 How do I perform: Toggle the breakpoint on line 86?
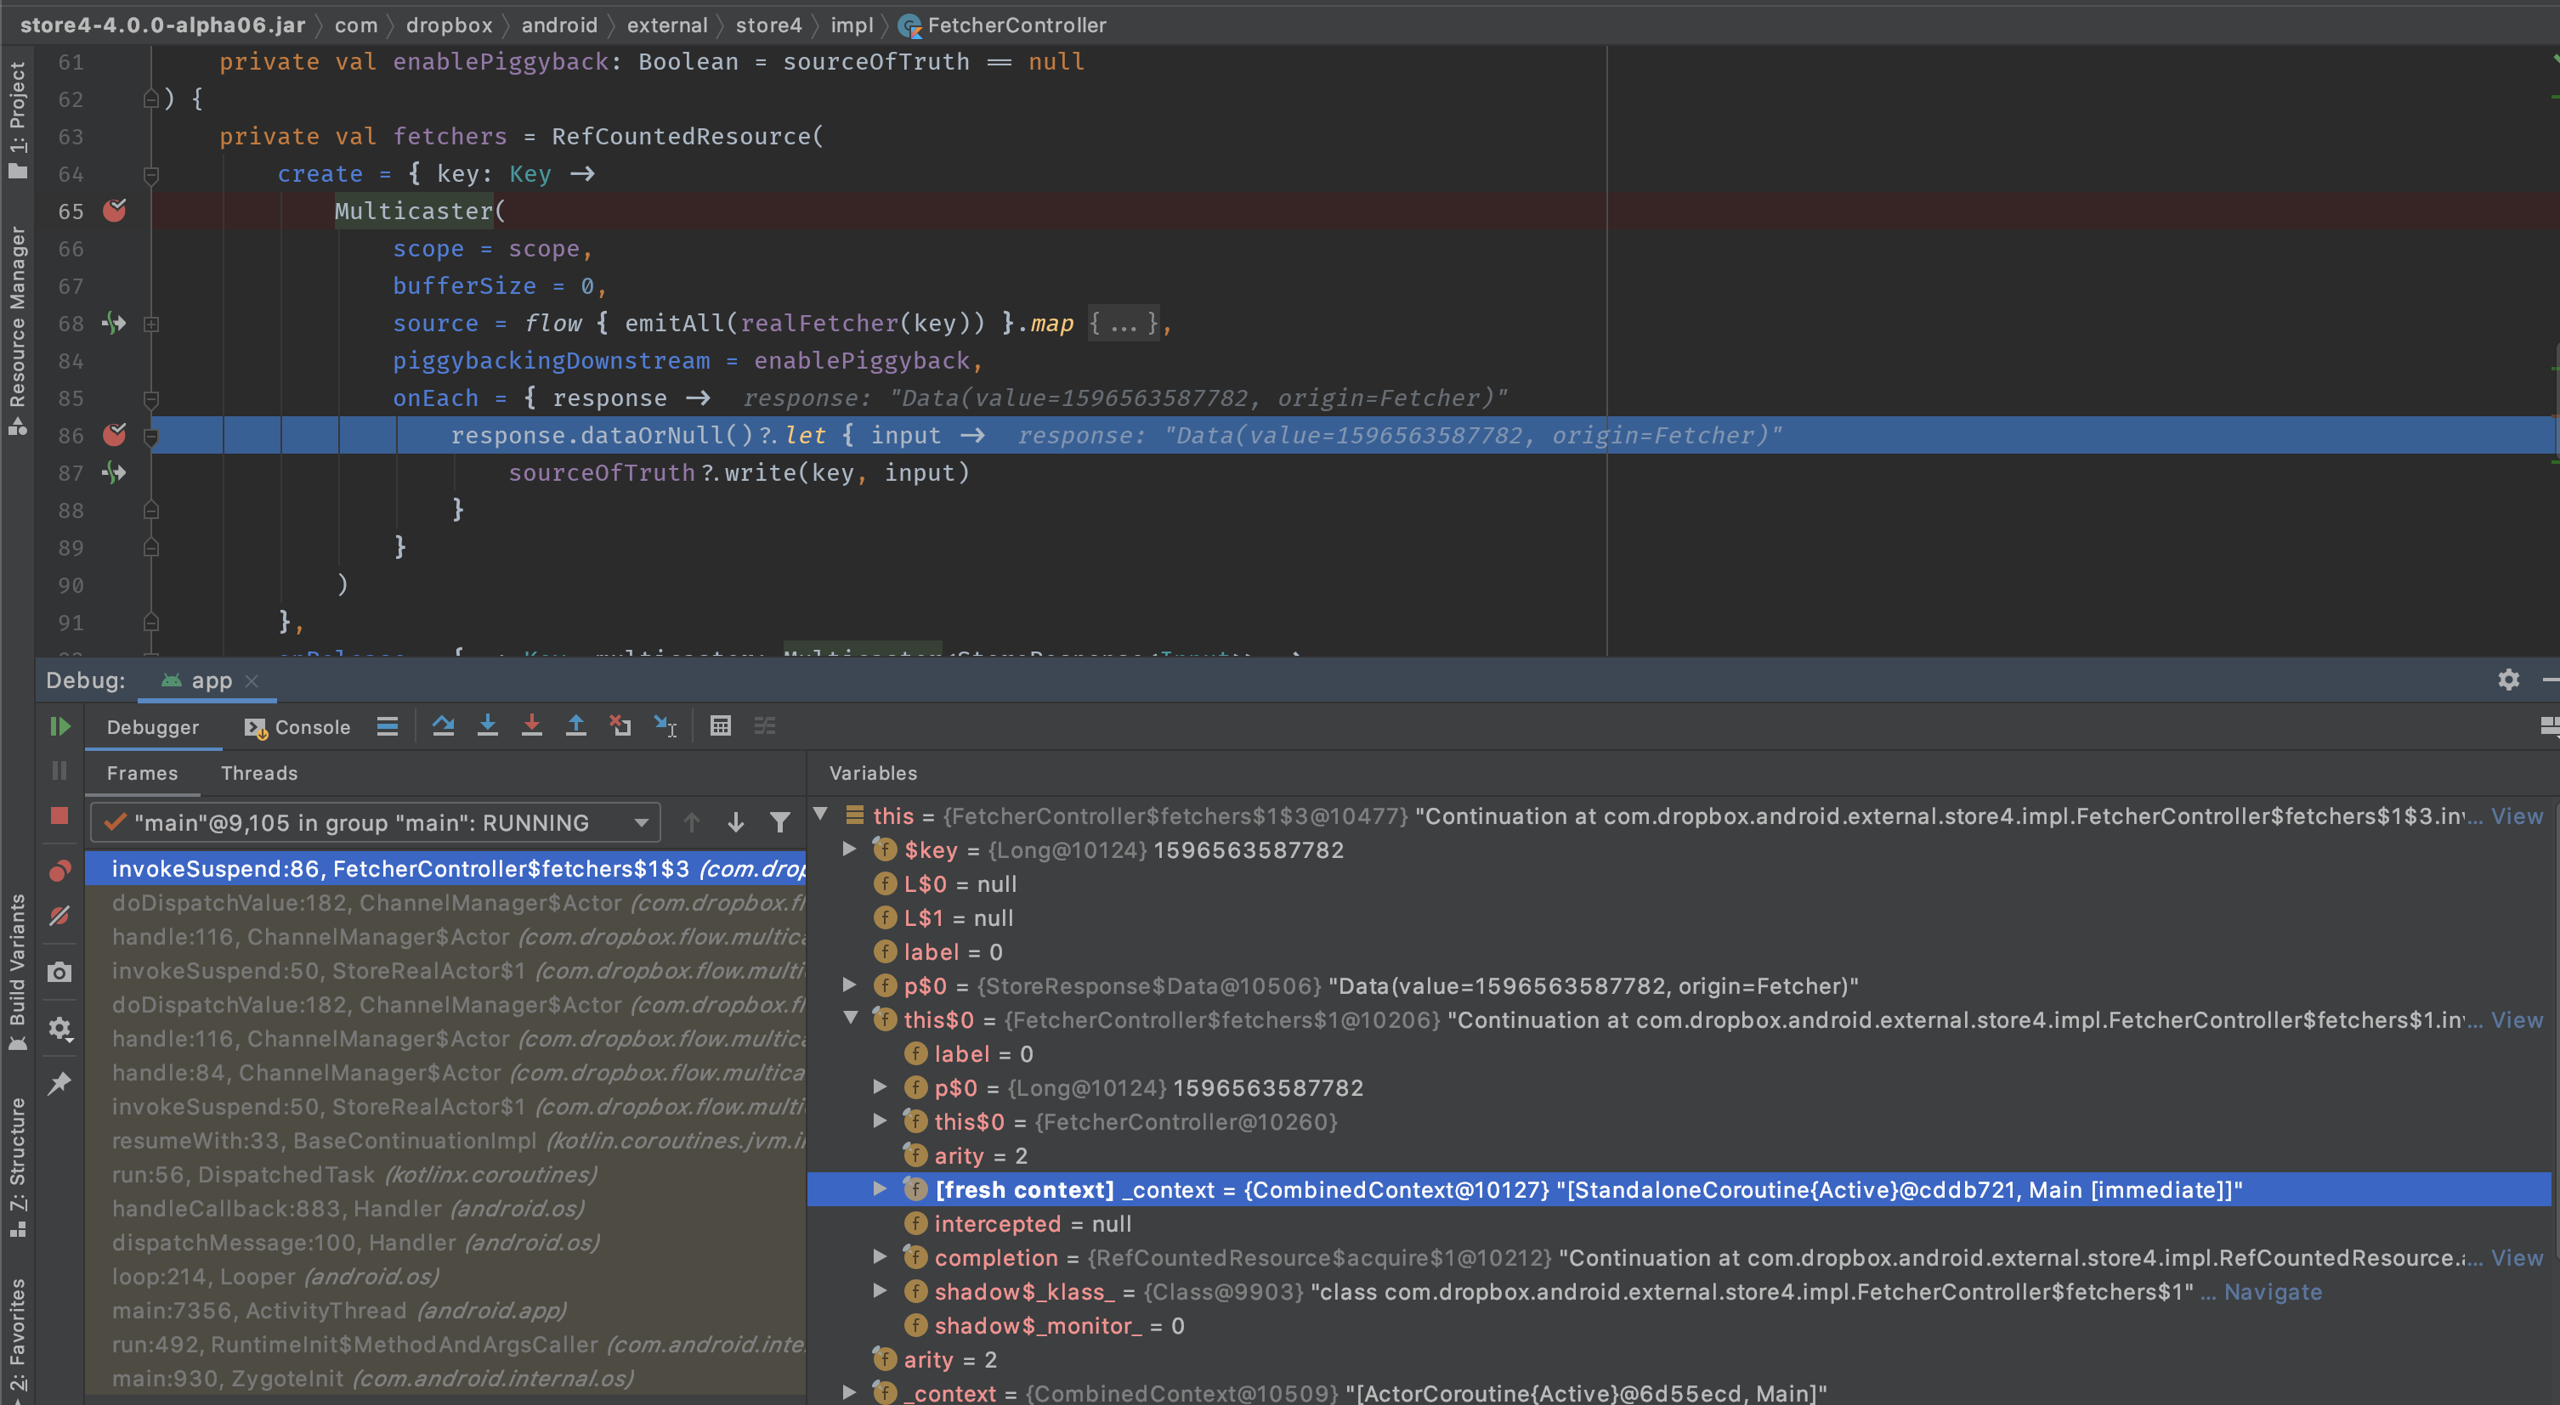[116, 435]
